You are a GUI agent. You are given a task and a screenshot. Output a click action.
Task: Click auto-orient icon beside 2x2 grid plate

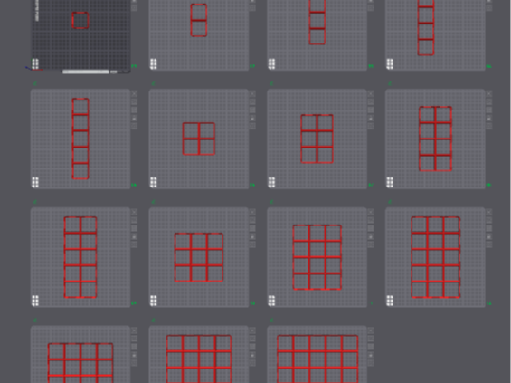[252, 102]
